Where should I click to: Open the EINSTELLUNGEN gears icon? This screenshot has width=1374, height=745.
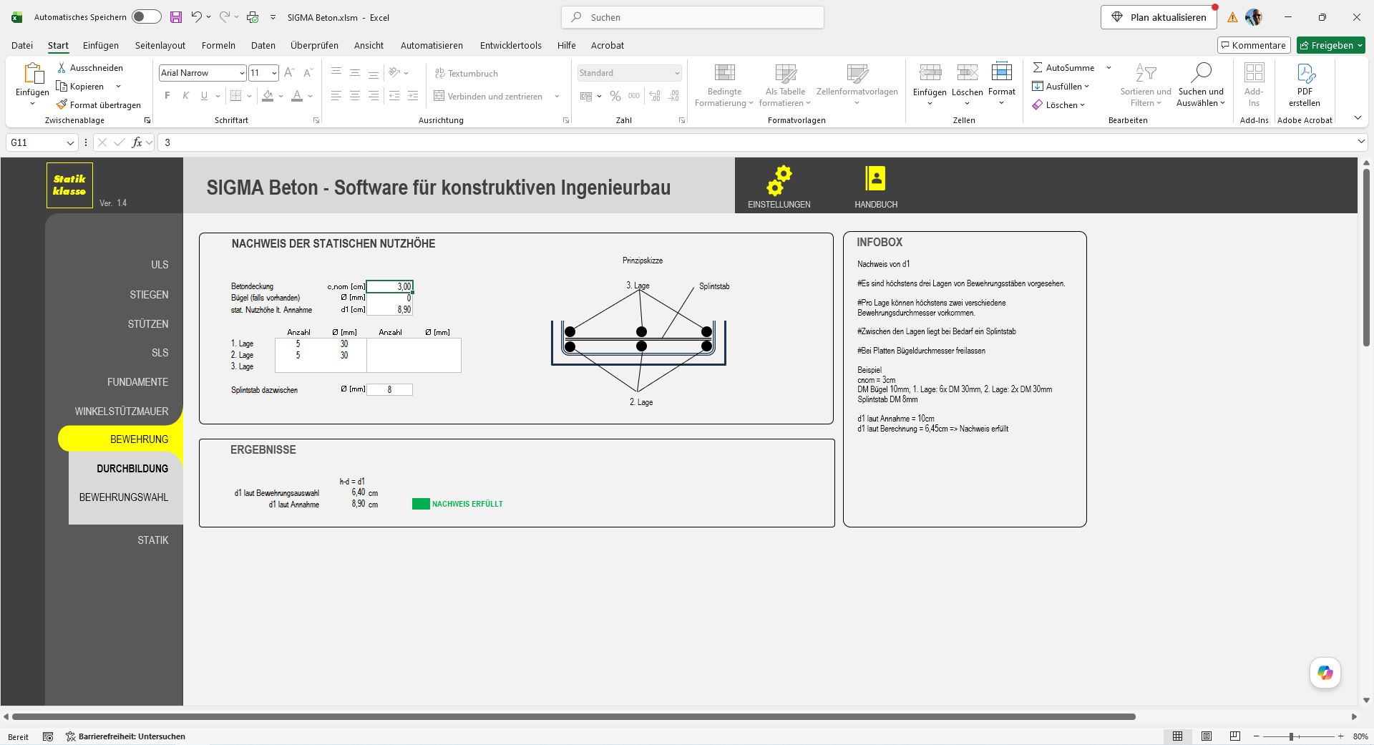coord(779,180)
